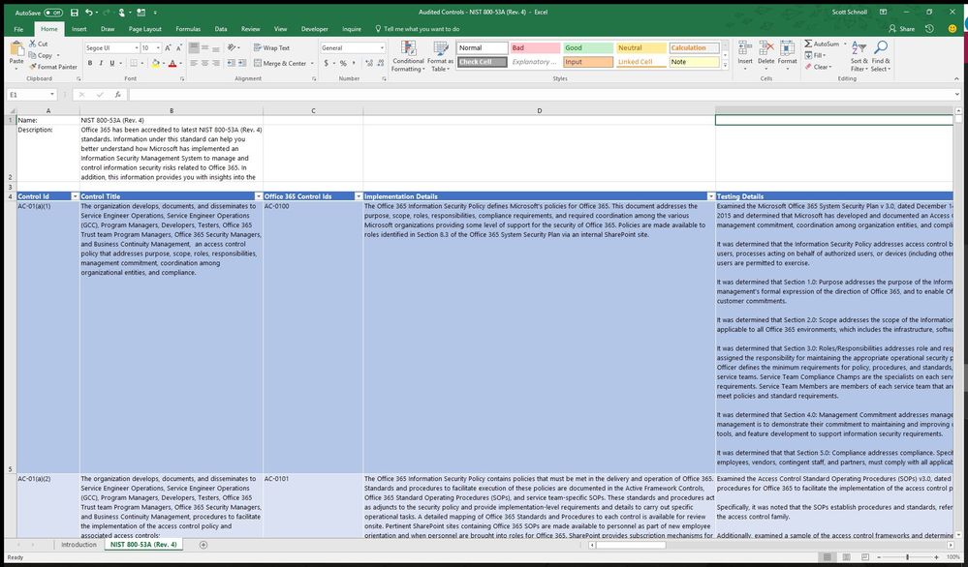Toggle Bold formatting

pos(90,63)
